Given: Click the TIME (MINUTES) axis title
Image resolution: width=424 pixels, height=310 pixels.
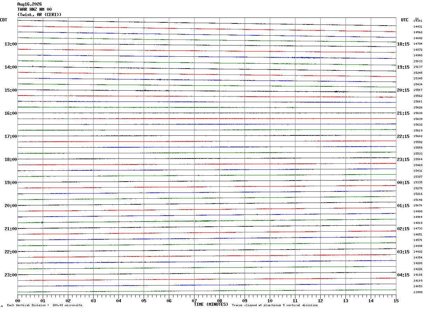Looking at the screenshot, I should [211, 304].
